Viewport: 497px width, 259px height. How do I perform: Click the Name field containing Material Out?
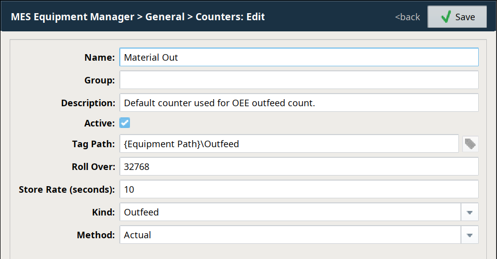(x=299, y=57)
